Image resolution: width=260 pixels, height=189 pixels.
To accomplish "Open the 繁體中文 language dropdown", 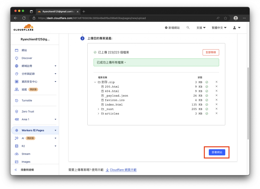I will point(219,28).
